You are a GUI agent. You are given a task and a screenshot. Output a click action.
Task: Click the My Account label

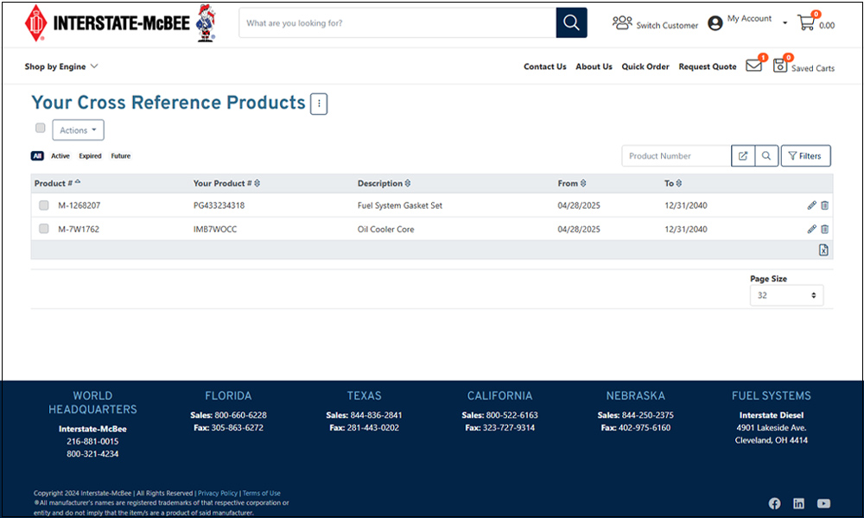749,19
